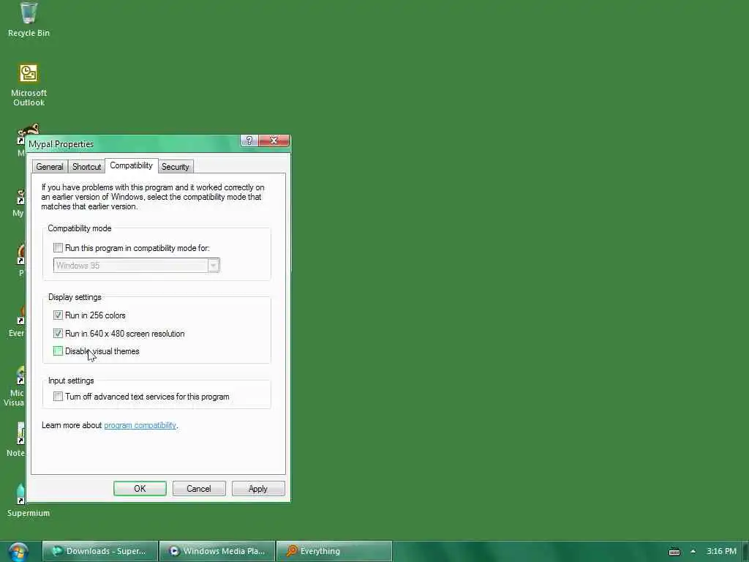Click the Mypal Properties title bar
This screenshot has height=562, width=749.
coord(134,144)
